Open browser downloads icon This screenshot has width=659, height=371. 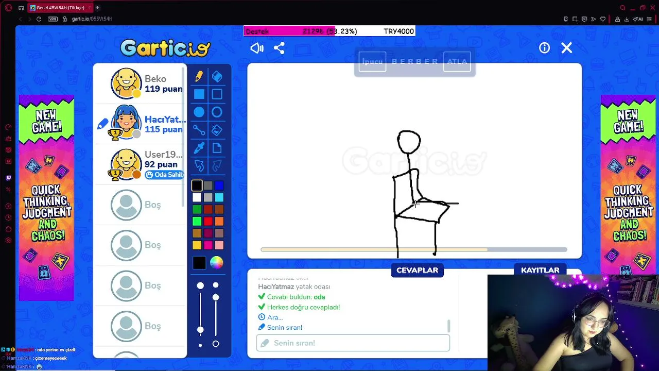(627, 19)
